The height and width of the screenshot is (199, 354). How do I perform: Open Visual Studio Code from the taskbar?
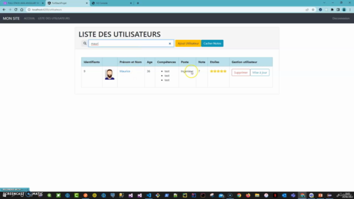point(149,195)
